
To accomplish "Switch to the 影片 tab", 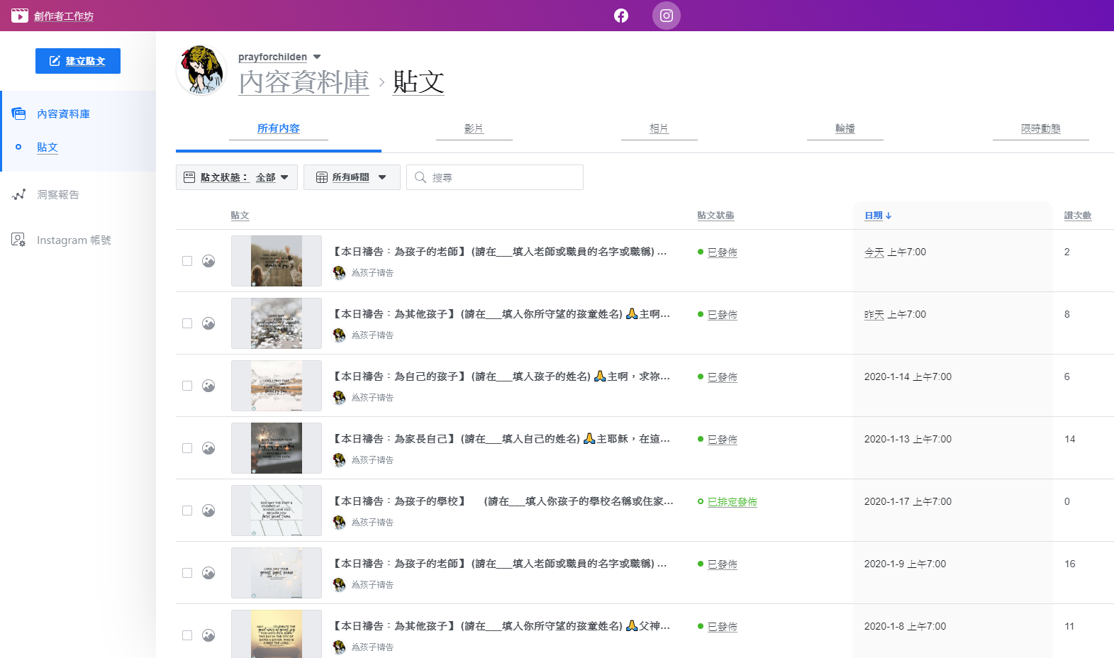I will coord(474,128).
